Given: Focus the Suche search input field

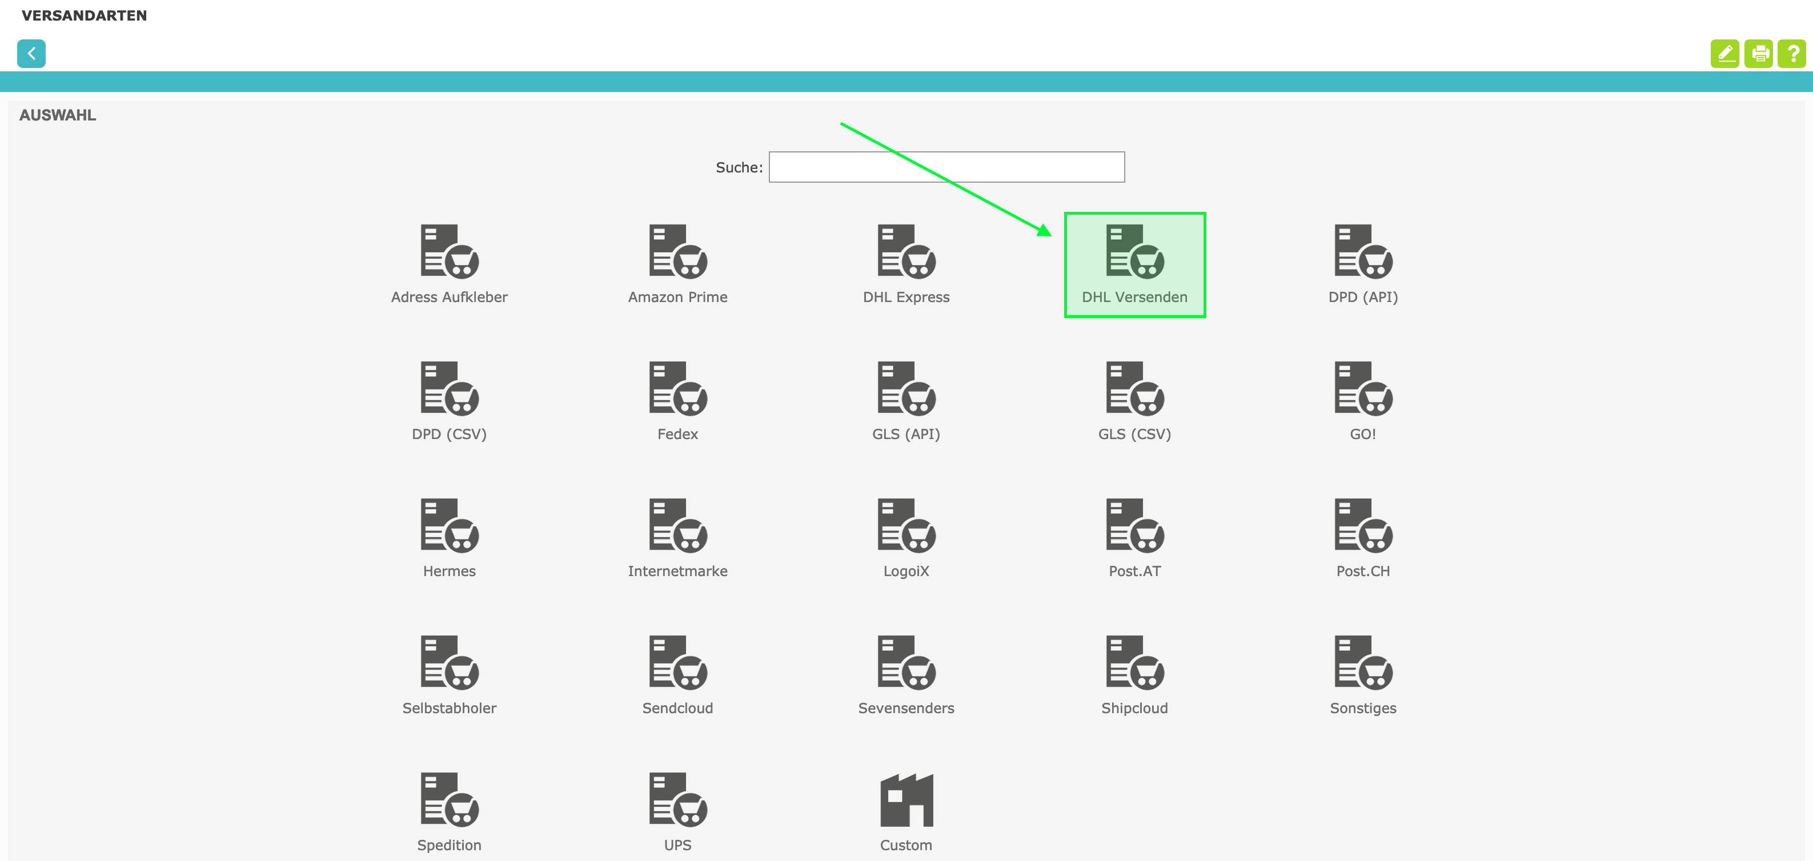Looking at the screenshot, I should point(946,167).
